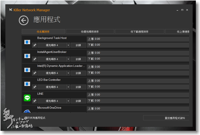Maximize the Killer Network Manager window

click(182, 10)
